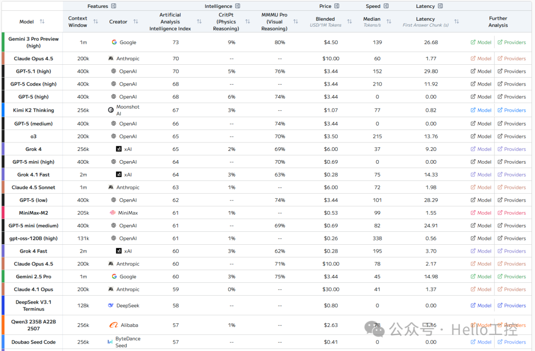Open Providers link for MiniMax-M2

(x=511, y=213)
